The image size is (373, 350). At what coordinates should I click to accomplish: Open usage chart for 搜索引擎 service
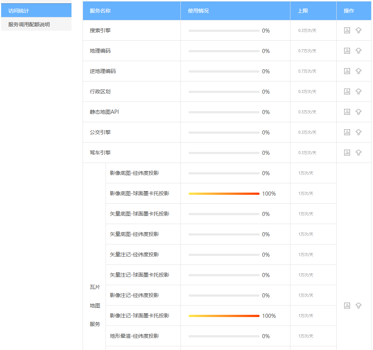(x=347, y=30)
